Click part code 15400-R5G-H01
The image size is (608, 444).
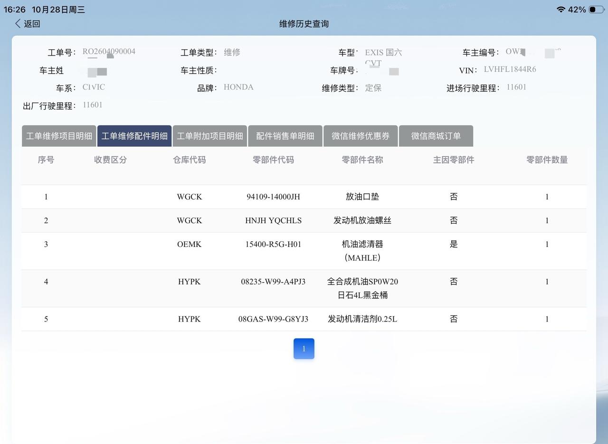coord(274,244)
